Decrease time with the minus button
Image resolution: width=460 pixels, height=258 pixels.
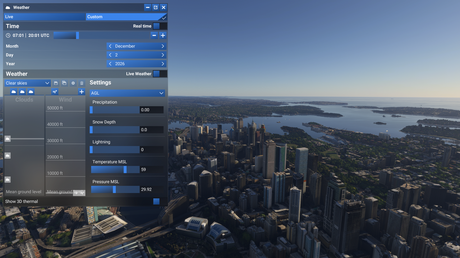[x=154, y=35]
